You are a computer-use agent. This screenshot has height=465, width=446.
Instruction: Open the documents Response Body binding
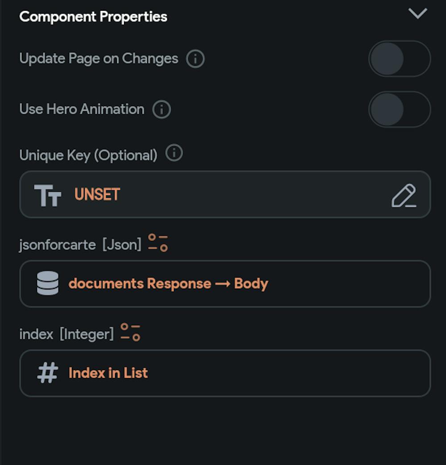(168, 284)
